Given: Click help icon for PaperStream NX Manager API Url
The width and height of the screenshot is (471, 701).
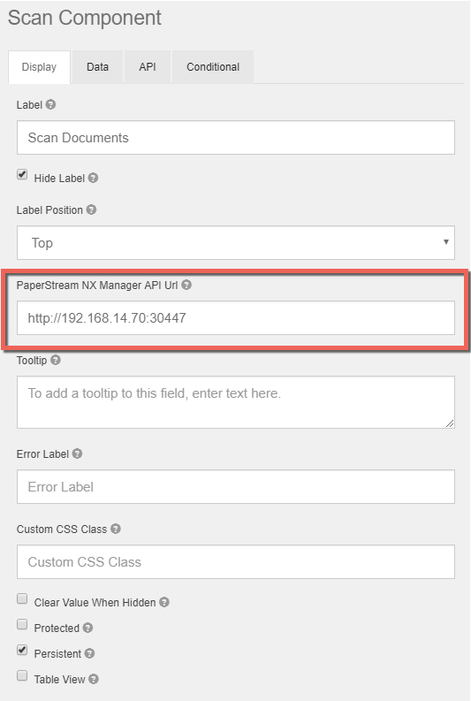Looking at the screenshot, I should 186,285.
